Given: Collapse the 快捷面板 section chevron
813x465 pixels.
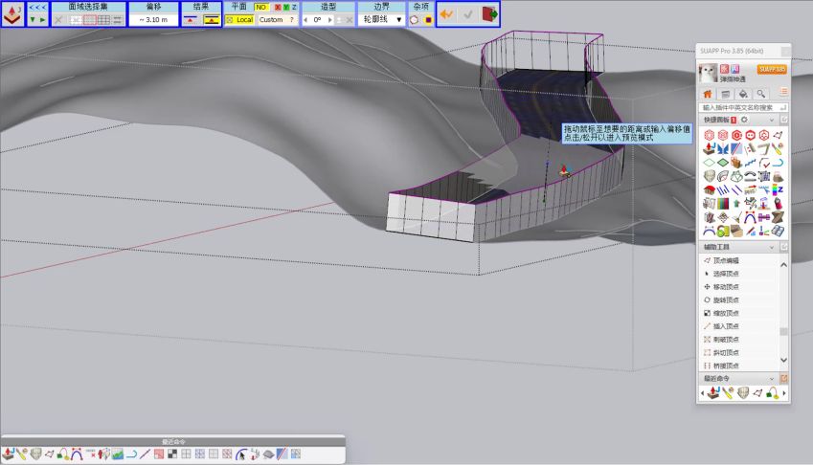Looking at the screenshot, I should coord(772,120).
